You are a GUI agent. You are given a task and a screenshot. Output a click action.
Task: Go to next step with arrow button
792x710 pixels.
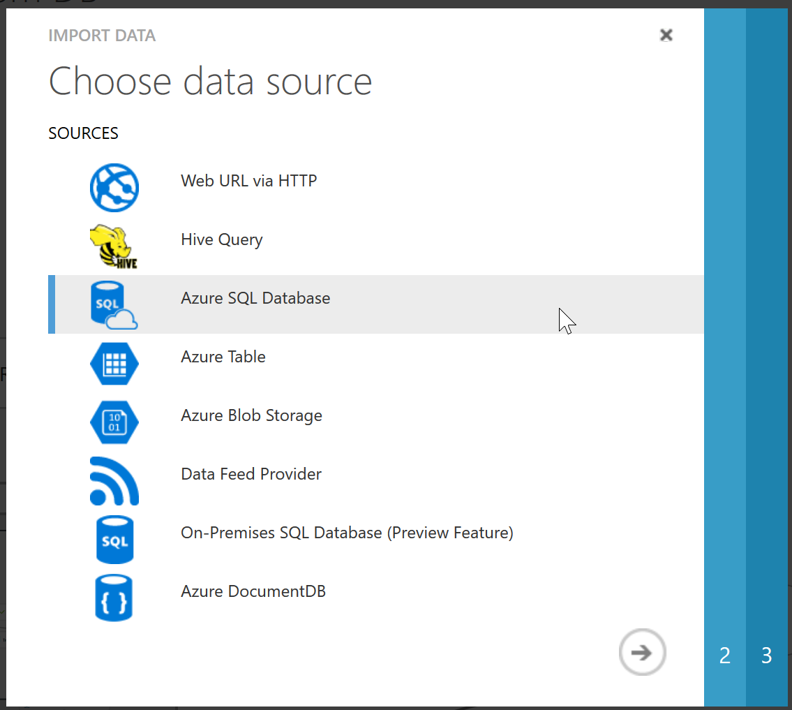point(643,653)
